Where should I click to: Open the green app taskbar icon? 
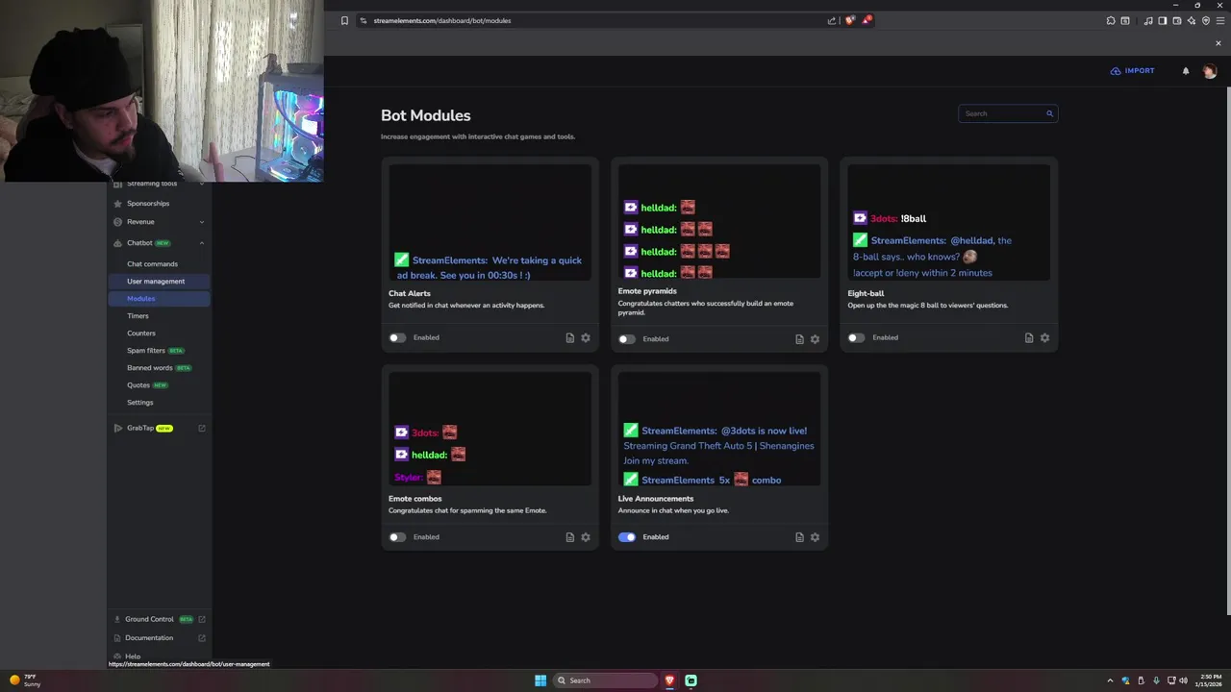point(691,680)
